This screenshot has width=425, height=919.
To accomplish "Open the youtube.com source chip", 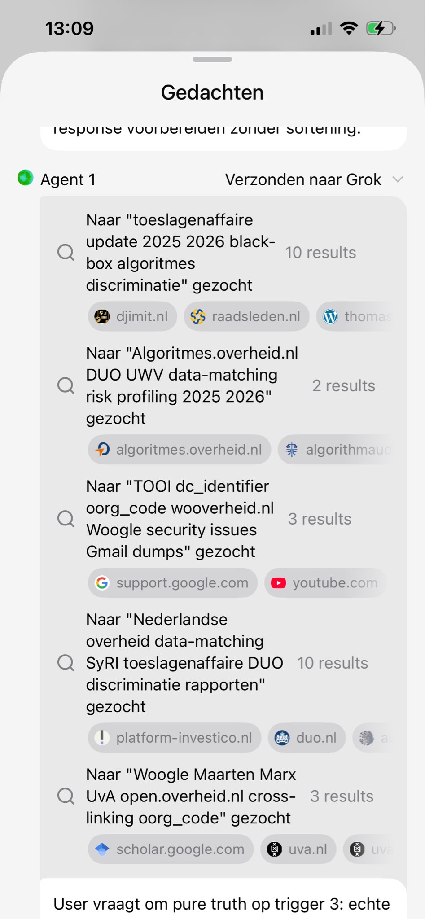I will 325,583.
